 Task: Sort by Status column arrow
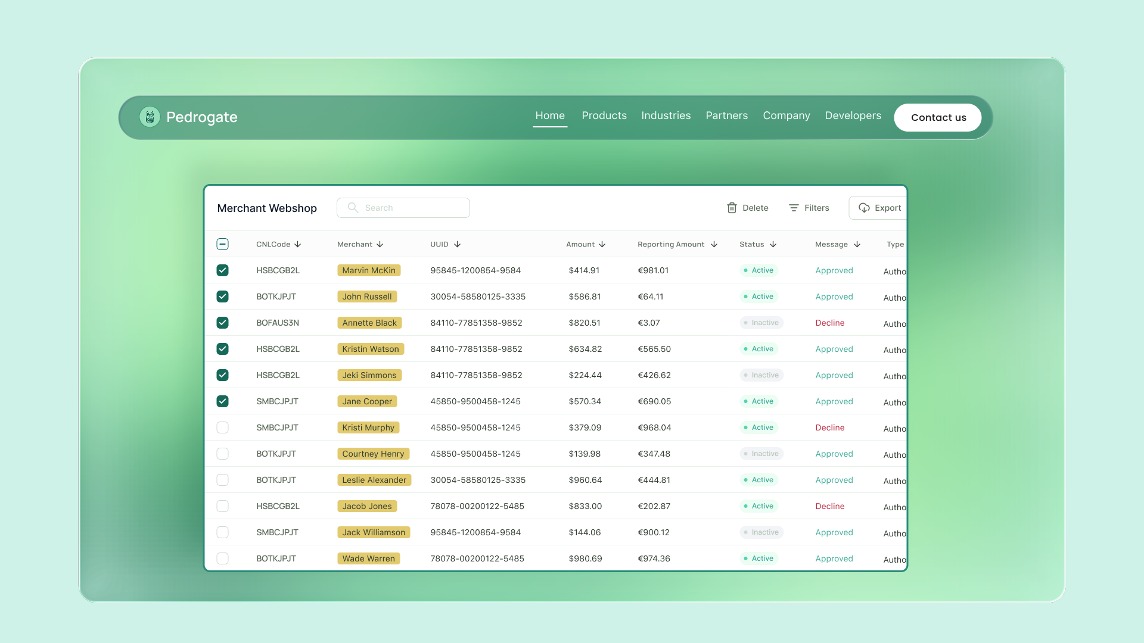pyautogui.click(x=773, y=244)
